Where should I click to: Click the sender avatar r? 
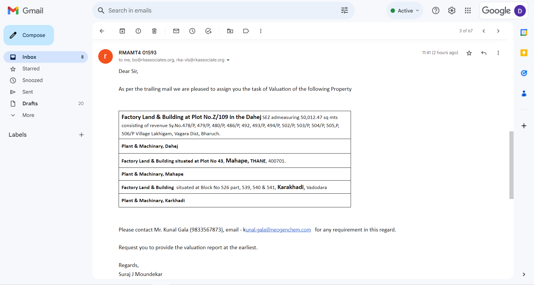[x=106, y=56]
